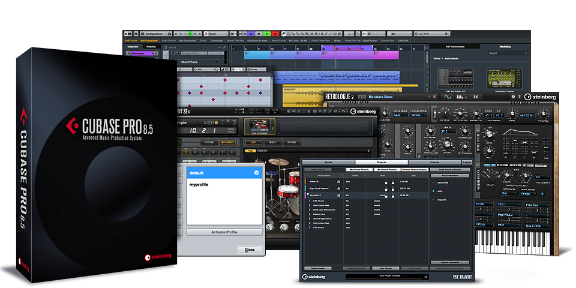Click the Activate Profile button
Viewport: 576px width, 288px height.
point(224,232)
